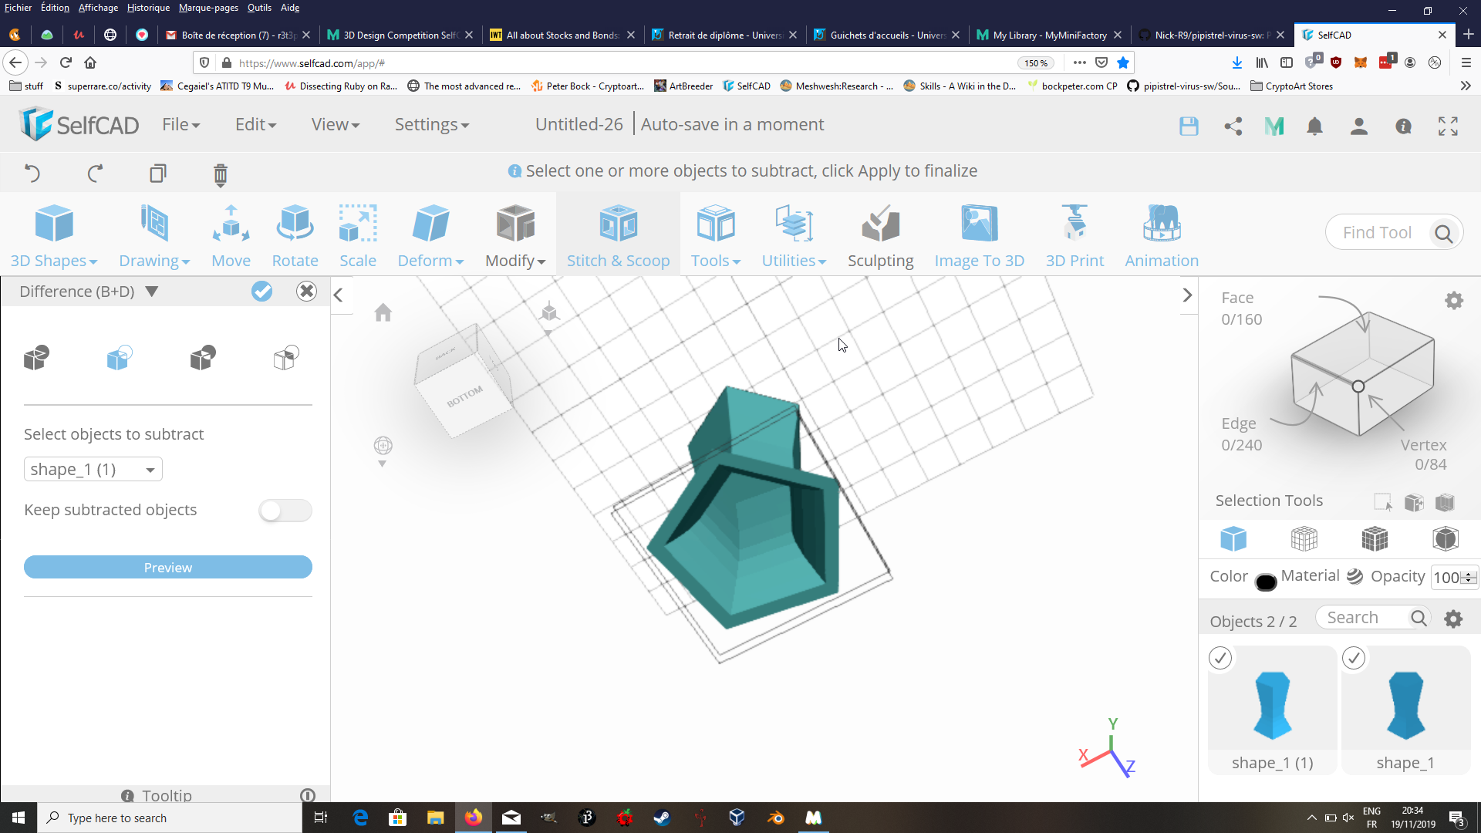1481x833 pixels.
Task: Open Image To 3D tool
Action: (980, 237)
